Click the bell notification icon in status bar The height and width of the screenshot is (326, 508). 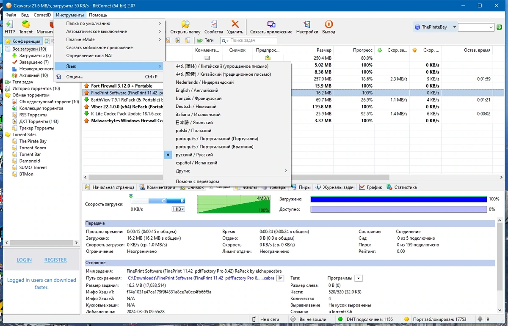point(480,319)
